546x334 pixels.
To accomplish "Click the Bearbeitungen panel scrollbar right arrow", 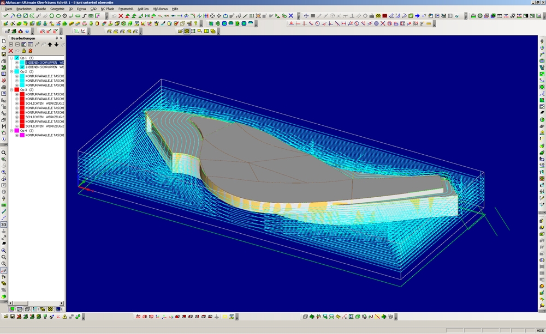I will click(62, 303).
